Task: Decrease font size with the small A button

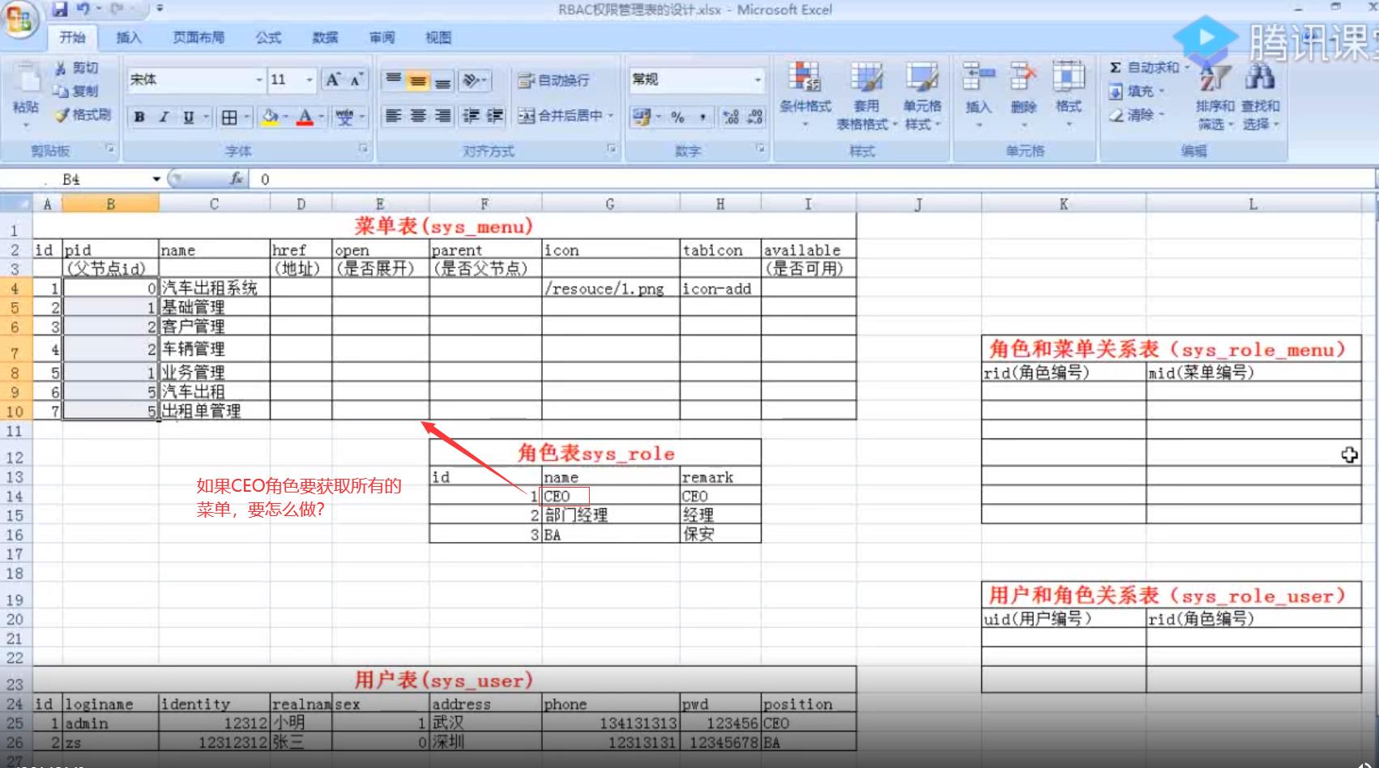Action: click(355, 79)
